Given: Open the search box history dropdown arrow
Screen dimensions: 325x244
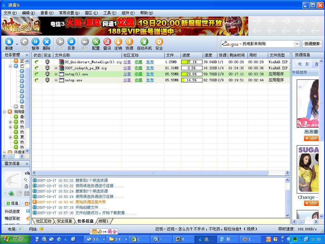Looking at the screenshot, I should [x=297, y=44].
